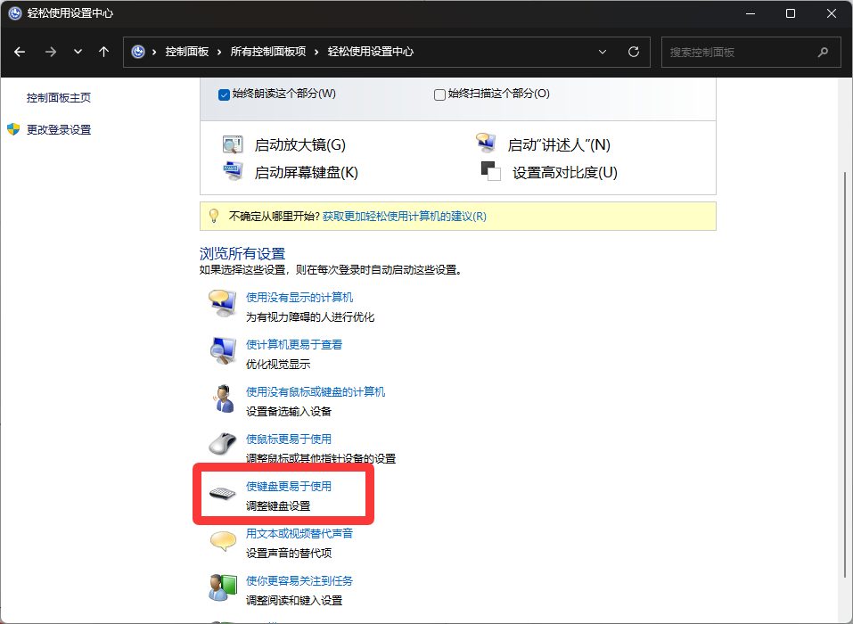
Task: Click the Narrator icon beside 启动讲述人
Action: click(x=486, y=144)
